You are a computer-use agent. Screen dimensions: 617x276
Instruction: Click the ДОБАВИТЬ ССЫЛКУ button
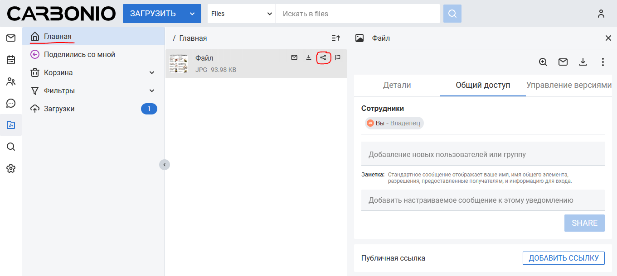click(564, 258)
